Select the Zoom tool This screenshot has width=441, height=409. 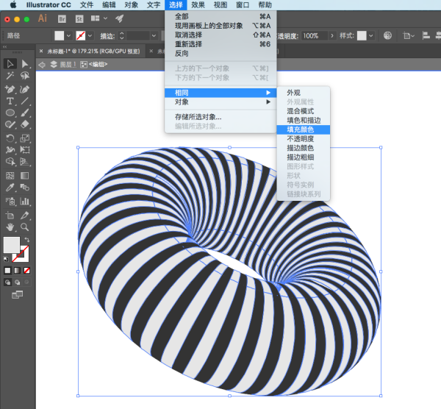(25, 227)
